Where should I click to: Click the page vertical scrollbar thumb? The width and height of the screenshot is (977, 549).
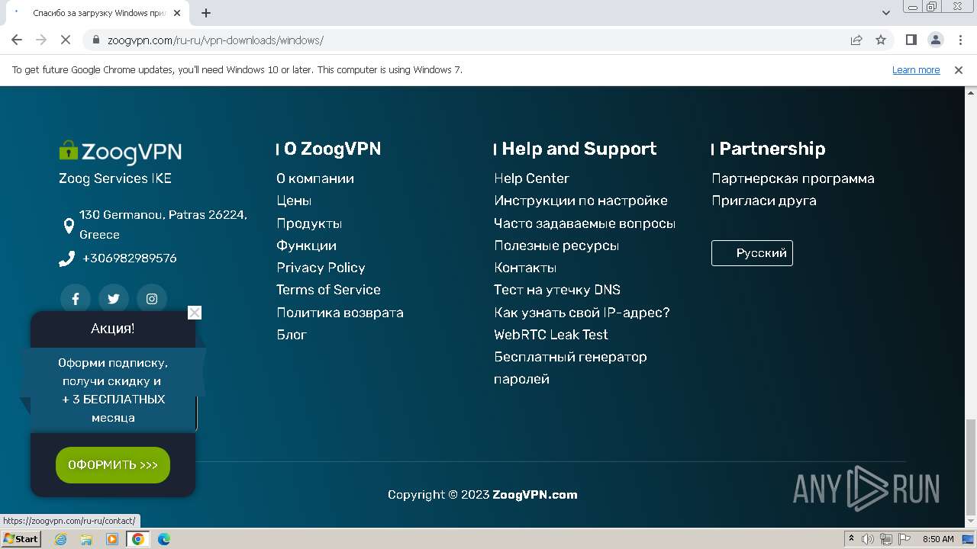pos(971,466)
